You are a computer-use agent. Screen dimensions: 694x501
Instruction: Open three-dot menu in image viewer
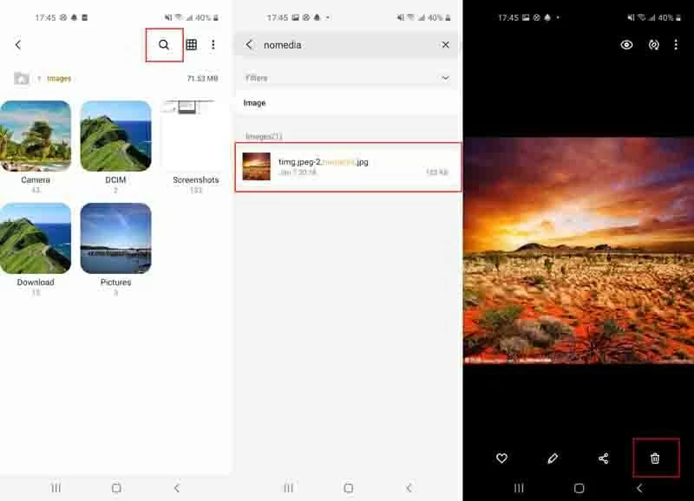coord(676,45)
